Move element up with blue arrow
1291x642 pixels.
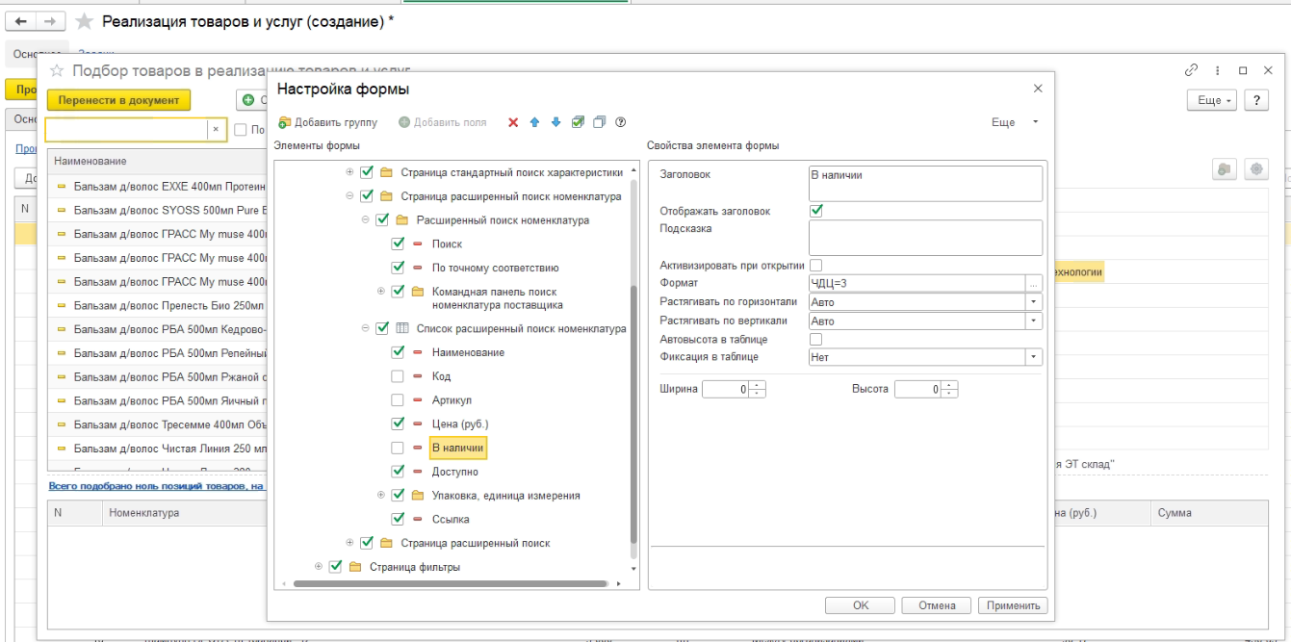(x=534, y=122)
